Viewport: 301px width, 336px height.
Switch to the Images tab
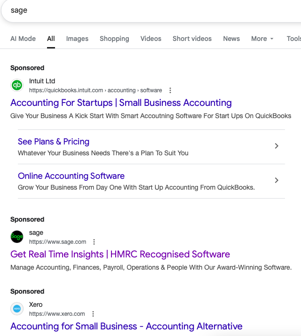point(77,39)
